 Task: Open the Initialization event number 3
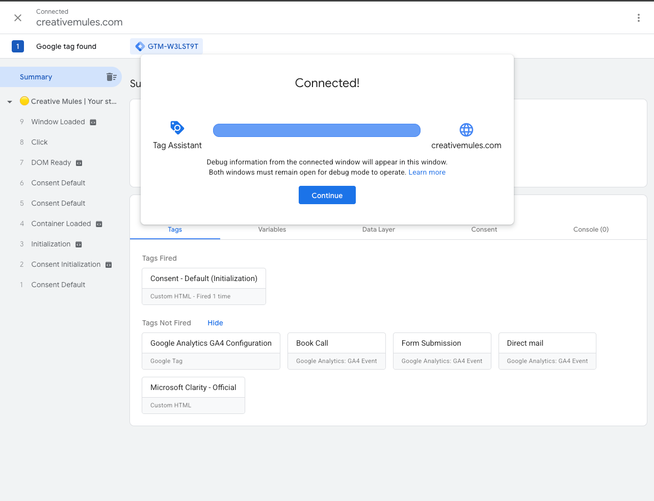[x=51, y=244]
